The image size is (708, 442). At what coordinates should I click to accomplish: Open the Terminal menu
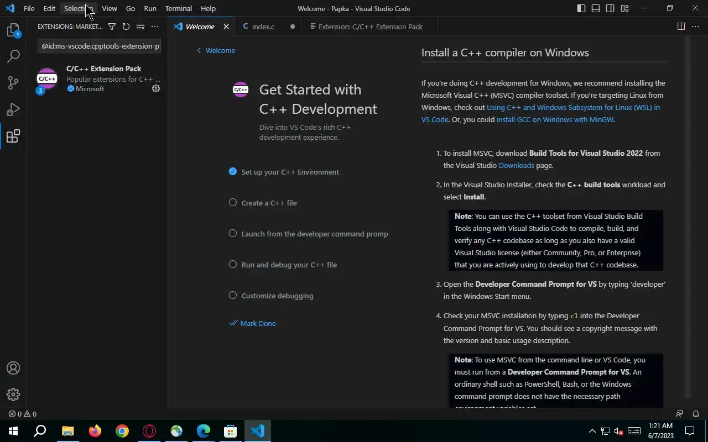click(179, 8)
